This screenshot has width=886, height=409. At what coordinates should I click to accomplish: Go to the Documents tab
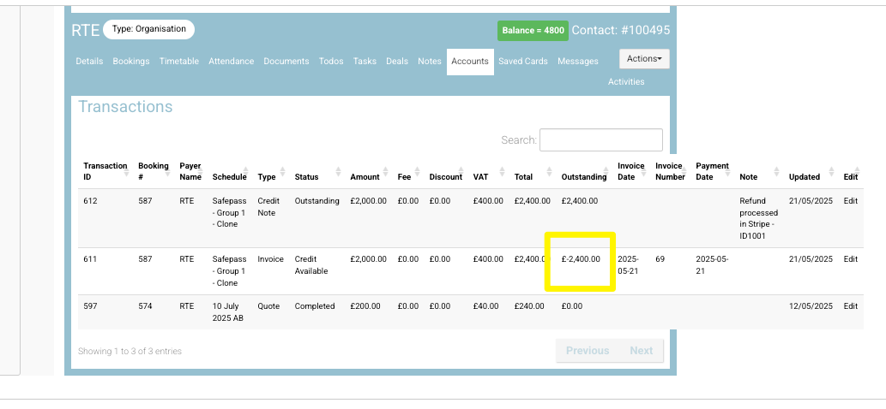coord(286,62)
